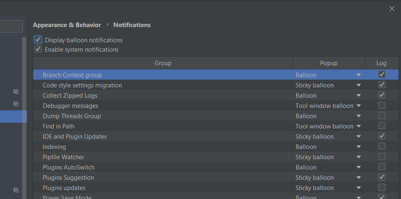Select the Plugins AutoSwitch group row
401x199 pixels.
[x=68, y=167]
